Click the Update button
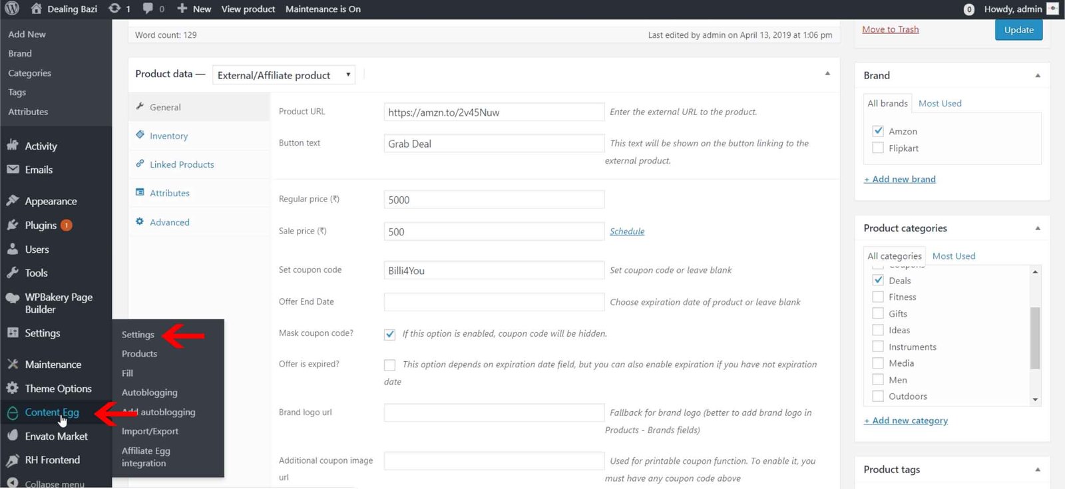1065x489 pixels. [1018, 29]
